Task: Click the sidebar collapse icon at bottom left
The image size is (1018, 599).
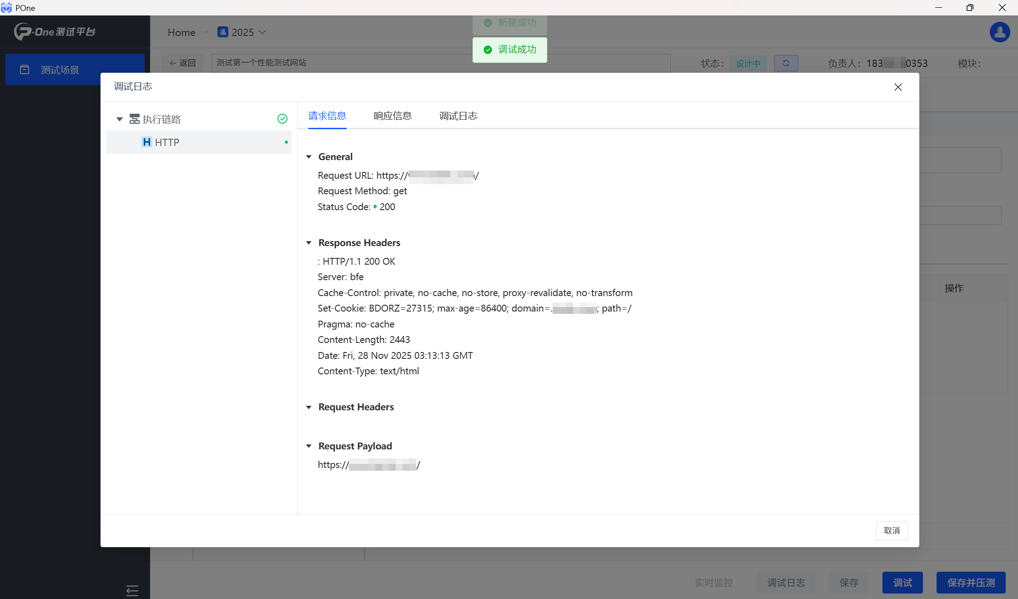Action: [x=132, y=590]
